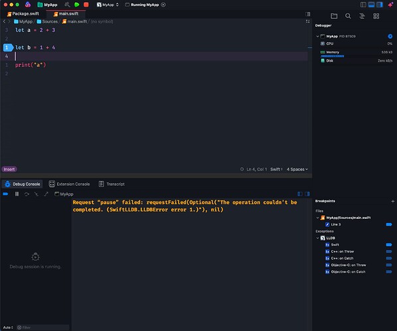Click the Nova app logo icon
This screenshot has width=397, height=331.
28,5
